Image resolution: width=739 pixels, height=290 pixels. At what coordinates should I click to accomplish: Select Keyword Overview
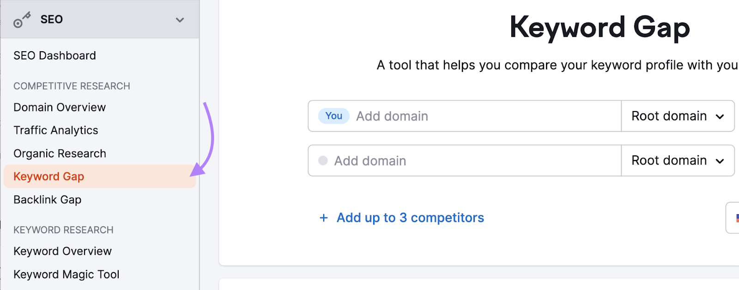pyautogui.click(x=62, y=251)
